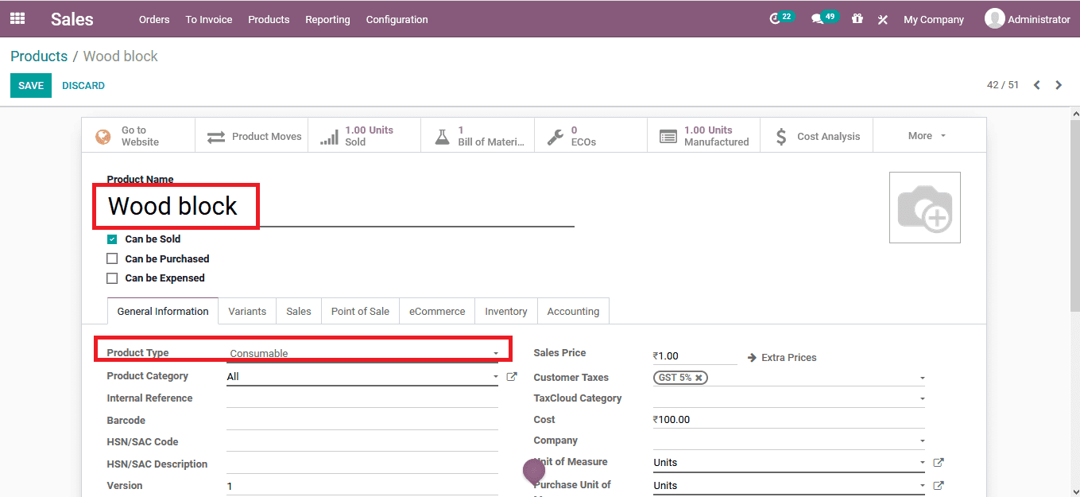
Task: Open the ECOs wrench stat button
Action: [x=590, y=136]
